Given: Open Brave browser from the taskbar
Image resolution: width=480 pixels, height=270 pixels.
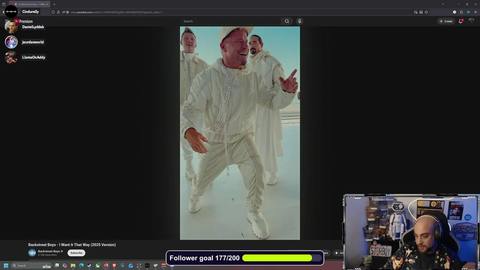Looking at the screenshot, I should (114, 265).
